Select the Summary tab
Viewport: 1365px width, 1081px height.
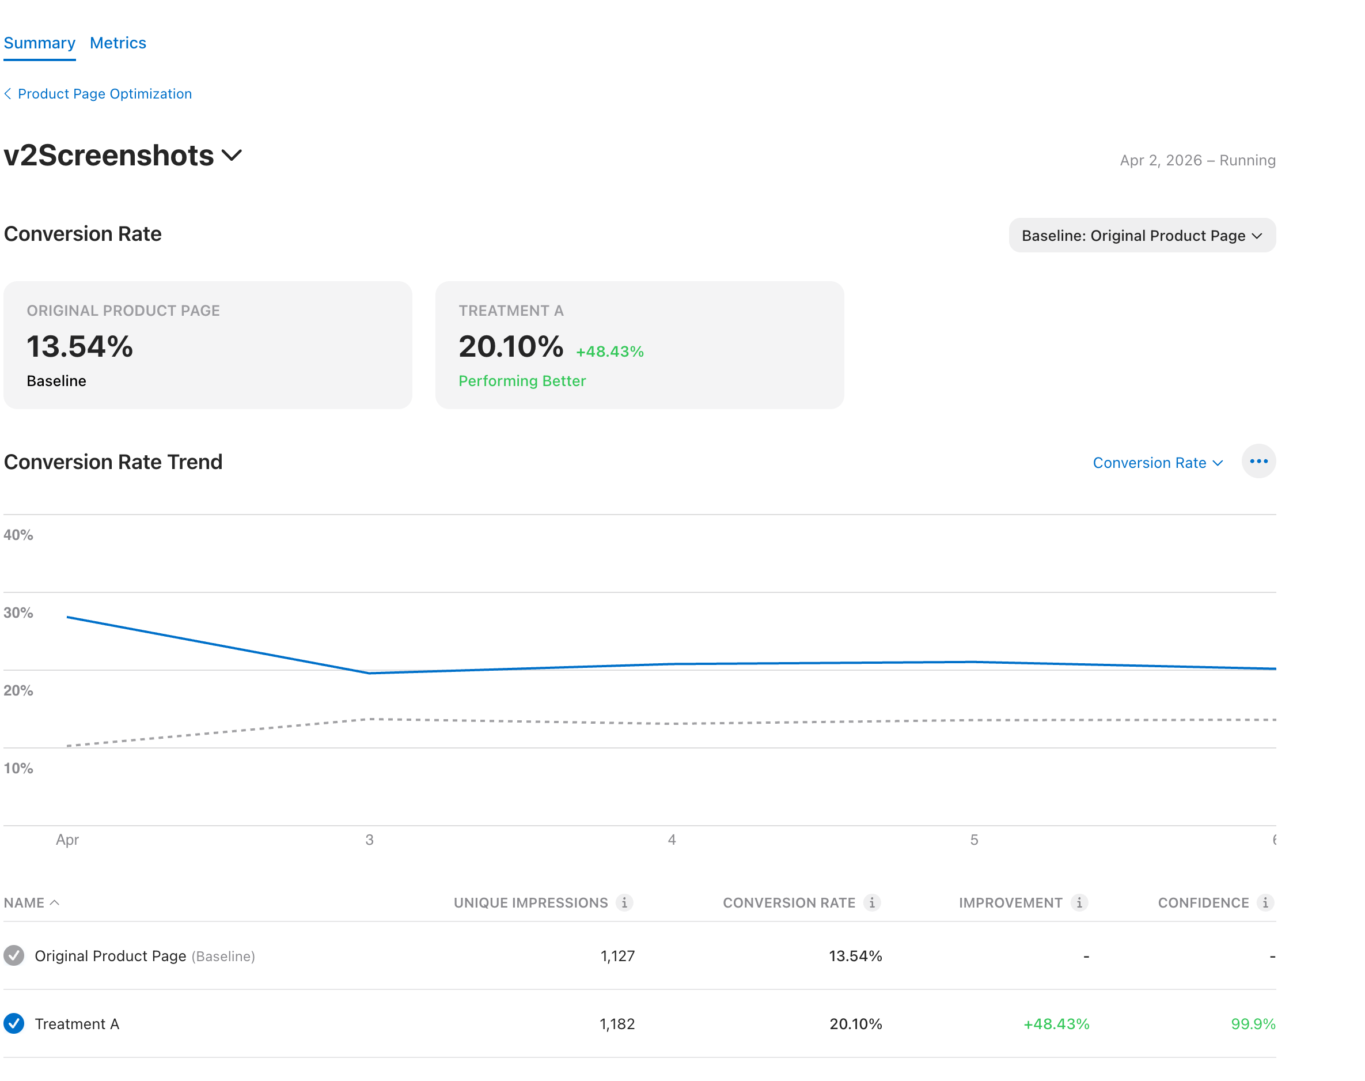[x=39, y=43]
